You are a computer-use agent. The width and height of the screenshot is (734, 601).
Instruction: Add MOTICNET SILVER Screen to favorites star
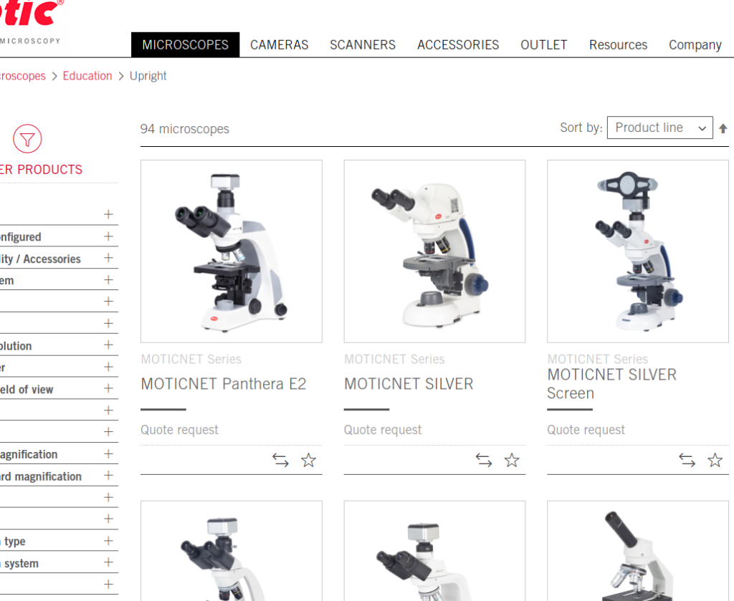click(715, 460)
